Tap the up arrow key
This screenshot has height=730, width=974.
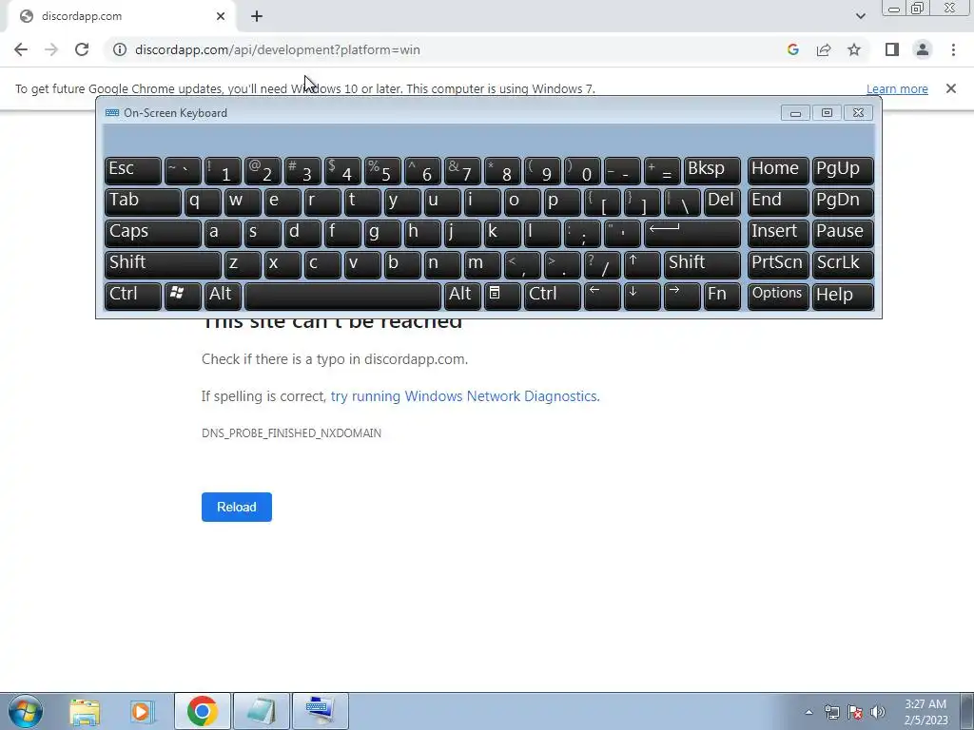pyautogui.click(x=642, y=264)
